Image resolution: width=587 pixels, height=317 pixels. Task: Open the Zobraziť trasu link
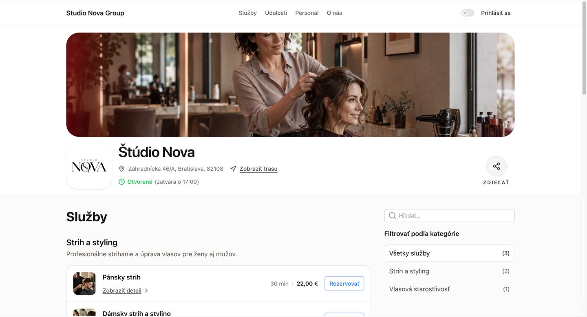[x=258, y=169]
